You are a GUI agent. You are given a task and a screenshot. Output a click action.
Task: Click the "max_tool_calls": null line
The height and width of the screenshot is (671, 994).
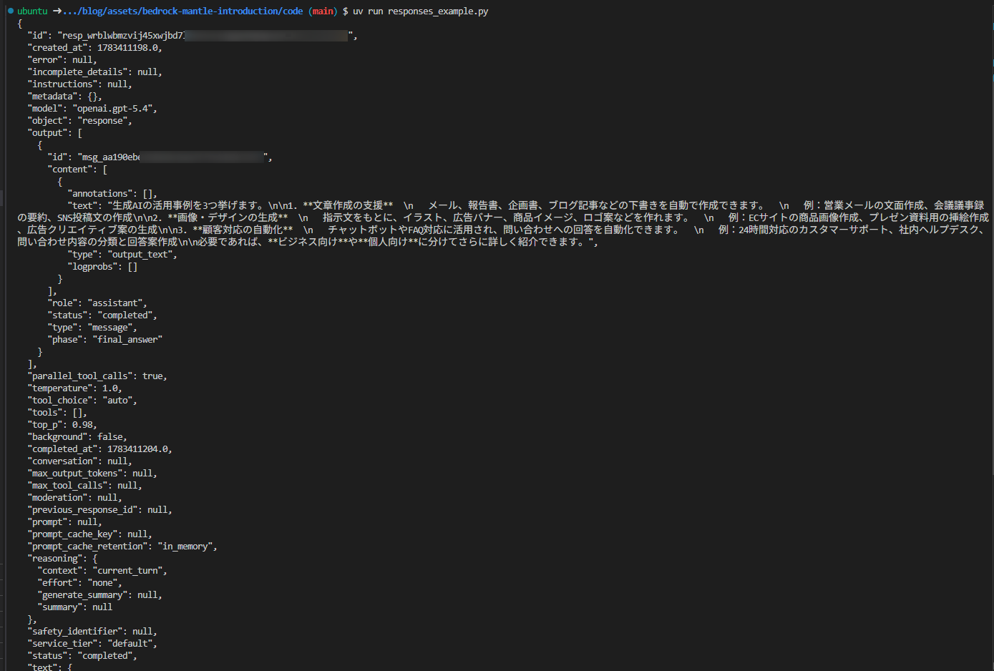point(85,486)
